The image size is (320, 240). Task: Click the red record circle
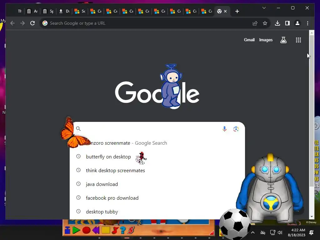tap(86, 230)
